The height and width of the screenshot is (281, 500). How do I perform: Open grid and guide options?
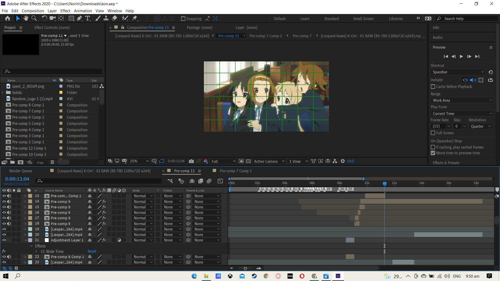pos(154,161)
